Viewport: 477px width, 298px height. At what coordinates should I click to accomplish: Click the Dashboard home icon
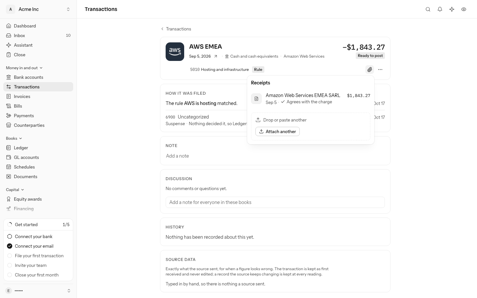(x=9, y=26)
